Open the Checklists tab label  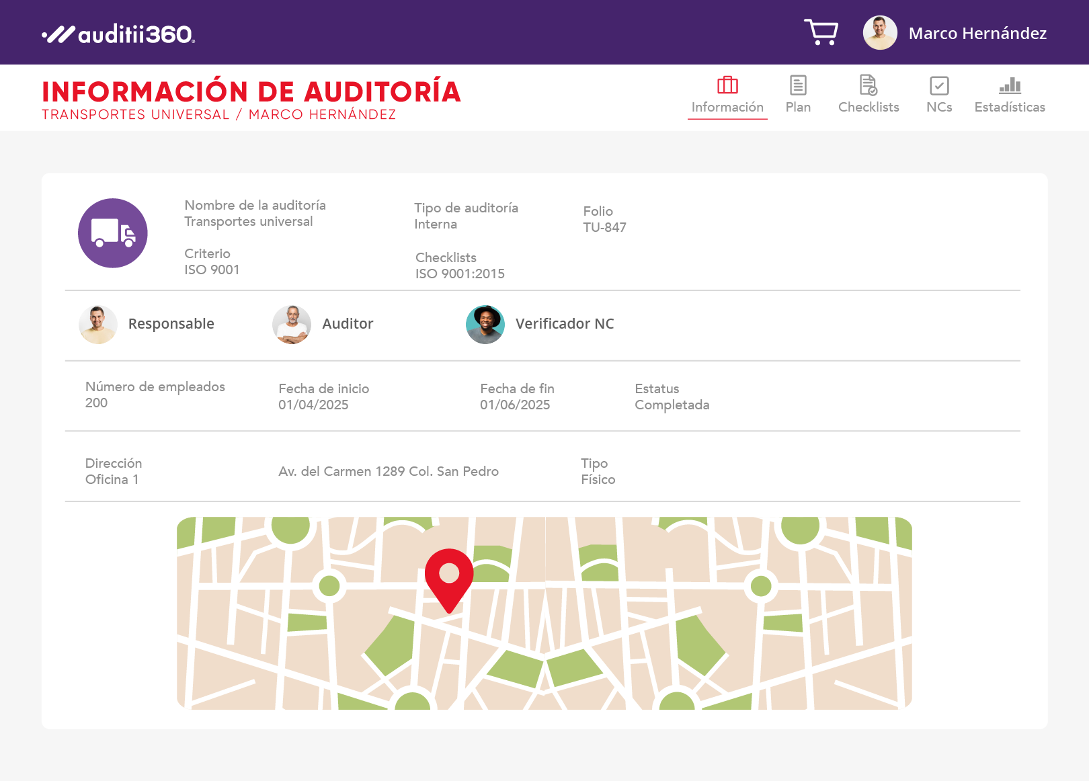coord(869,108)
